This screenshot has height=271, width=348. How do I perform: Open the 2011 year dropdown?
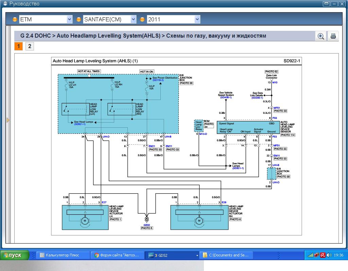point(197,19)
